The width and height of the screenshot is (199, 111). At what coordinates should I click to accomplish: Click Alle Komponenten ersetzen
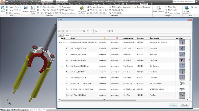tap(98, 10)
